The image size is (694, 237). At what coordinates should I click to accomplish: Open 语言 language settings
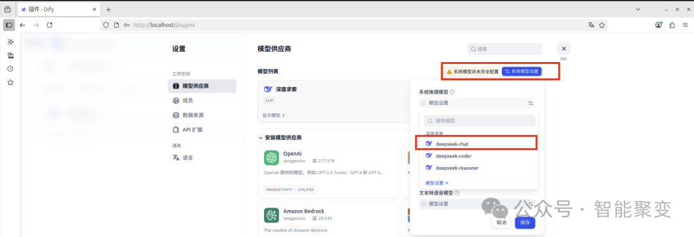tap(202, 158)
